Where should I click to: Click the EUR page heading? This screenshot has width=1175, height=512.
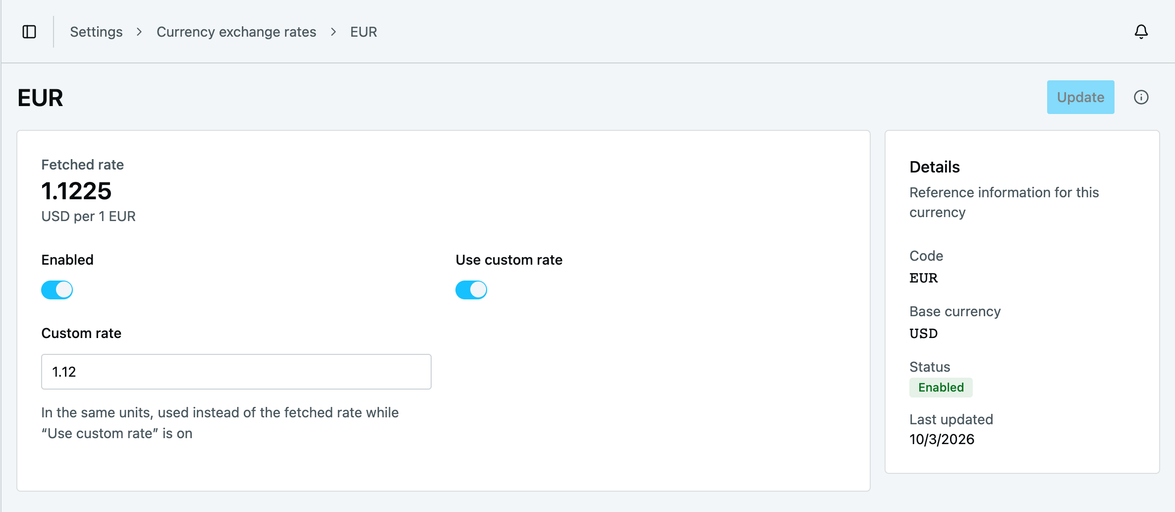click(40, 98)
